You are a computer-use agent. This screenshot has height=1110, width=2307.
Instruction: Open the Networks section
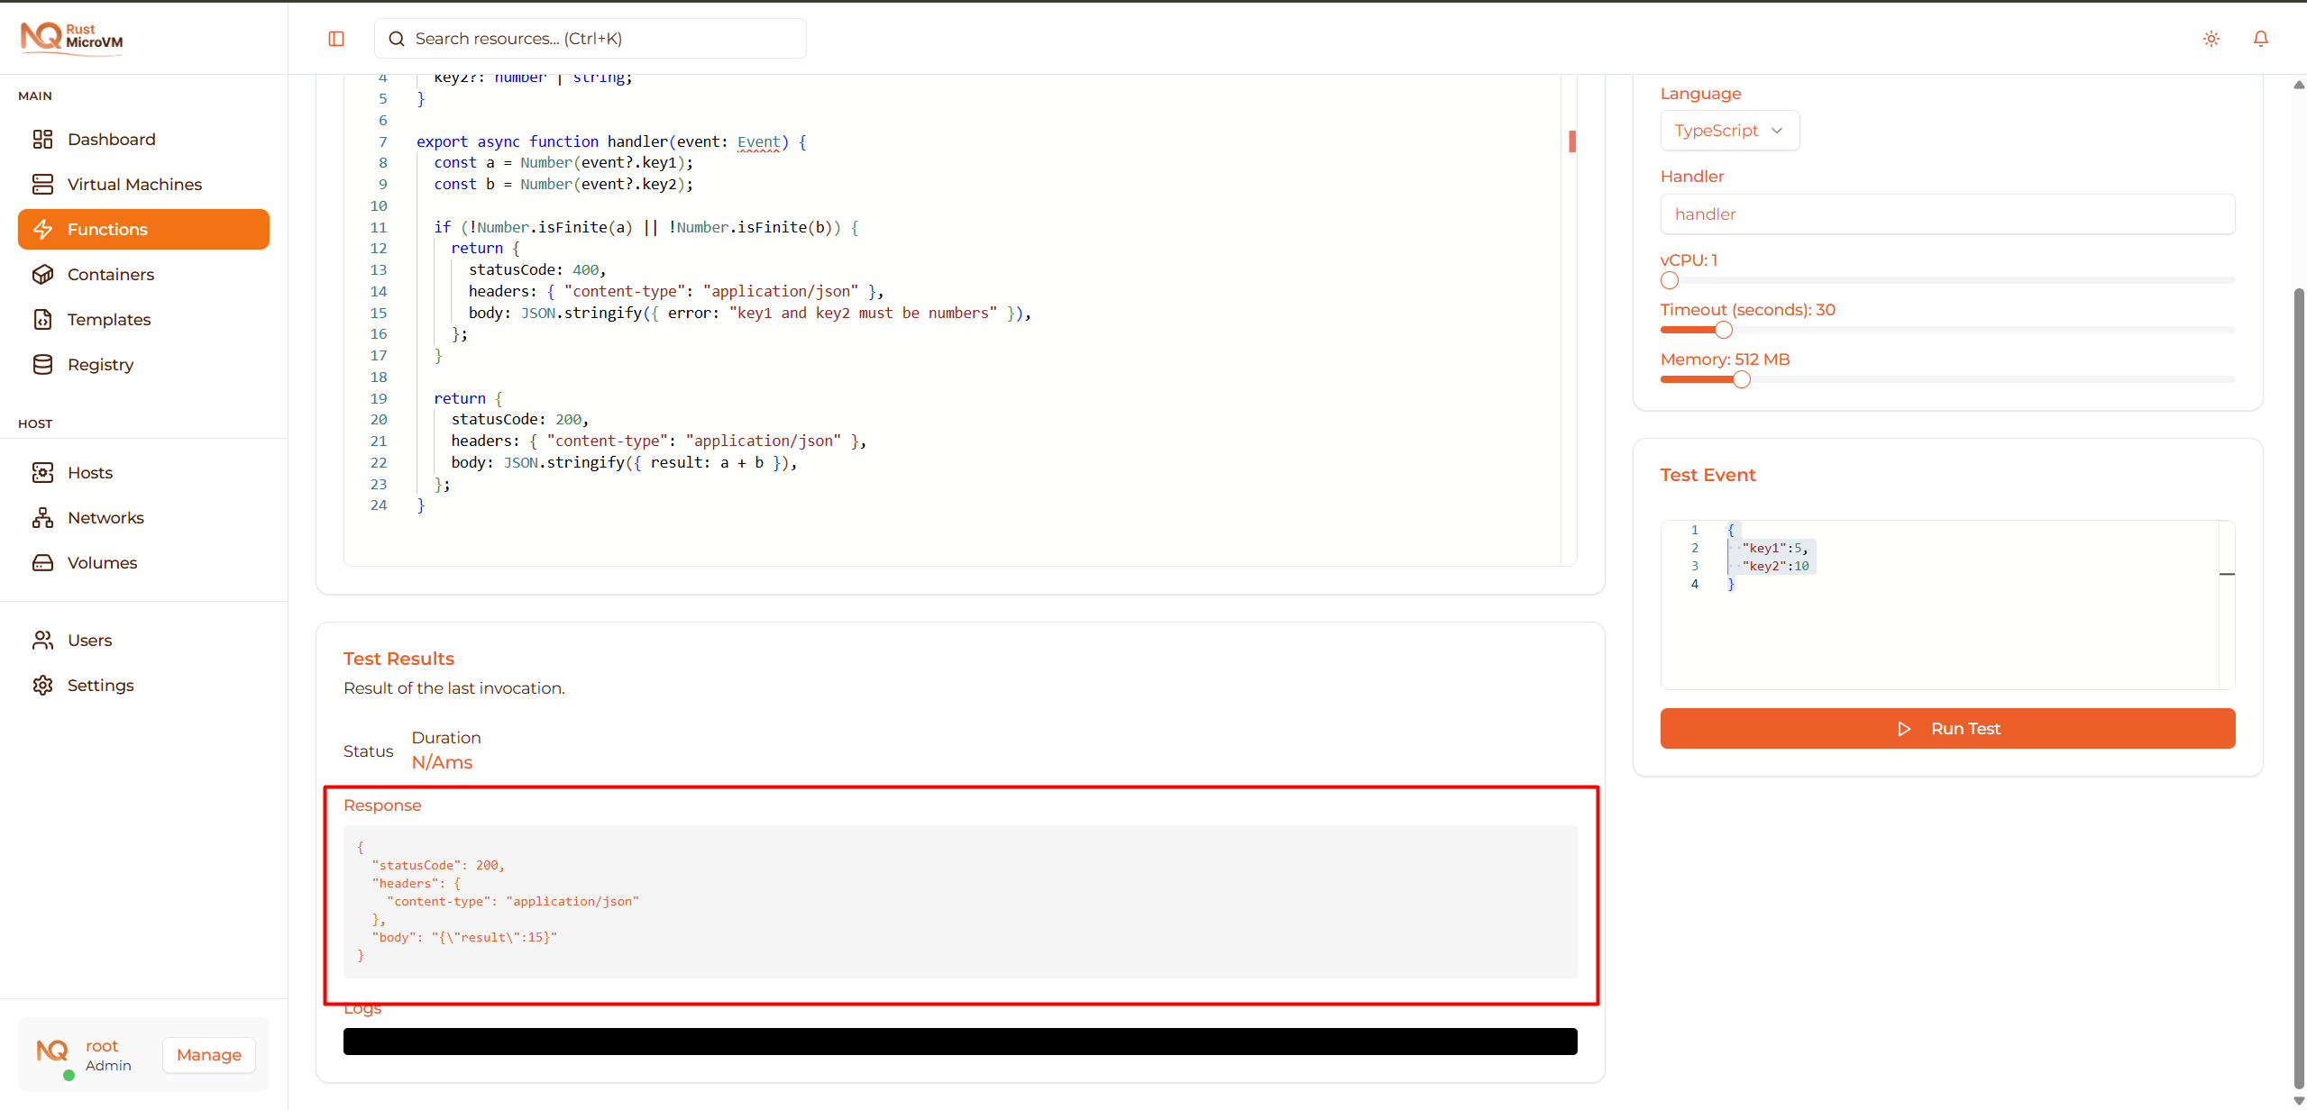(x=105, y=517)
